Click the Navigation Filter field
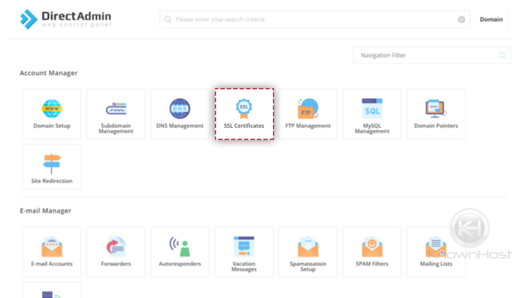Screen dimensions: 522x298 pos(412,55)
